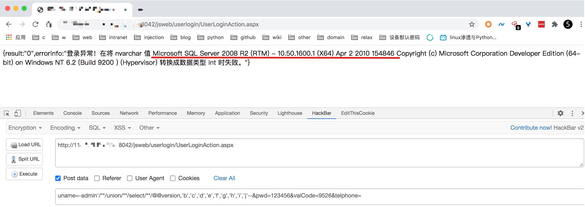585x207 pixels.
Task: Open the domain bookmark folder
Action: coord(331,37)
